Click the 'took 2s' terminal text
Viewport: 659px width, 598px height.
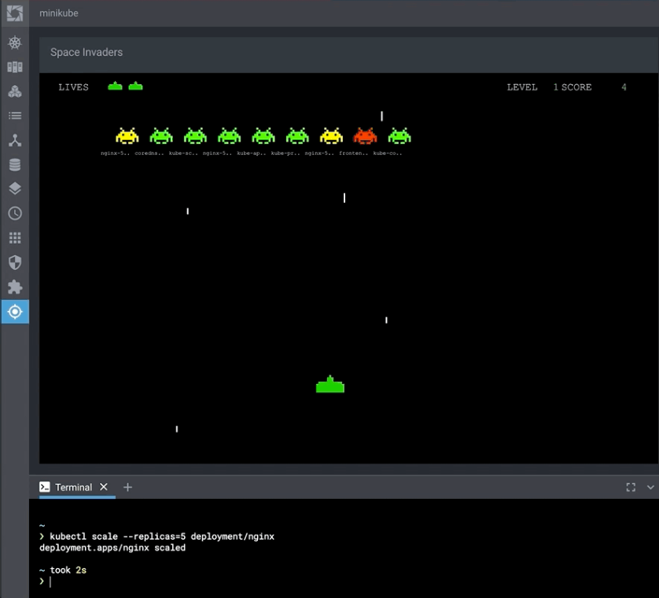point(68,570)
